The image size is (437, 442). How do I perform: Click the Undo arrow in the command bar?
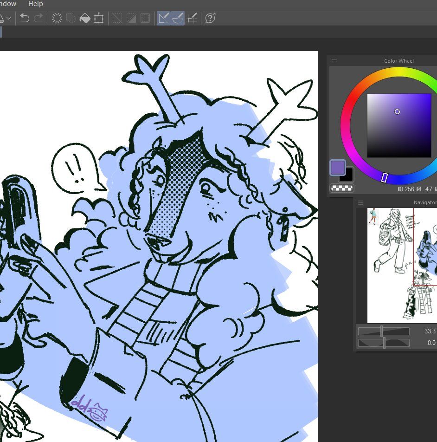click(x=25, y=18)
